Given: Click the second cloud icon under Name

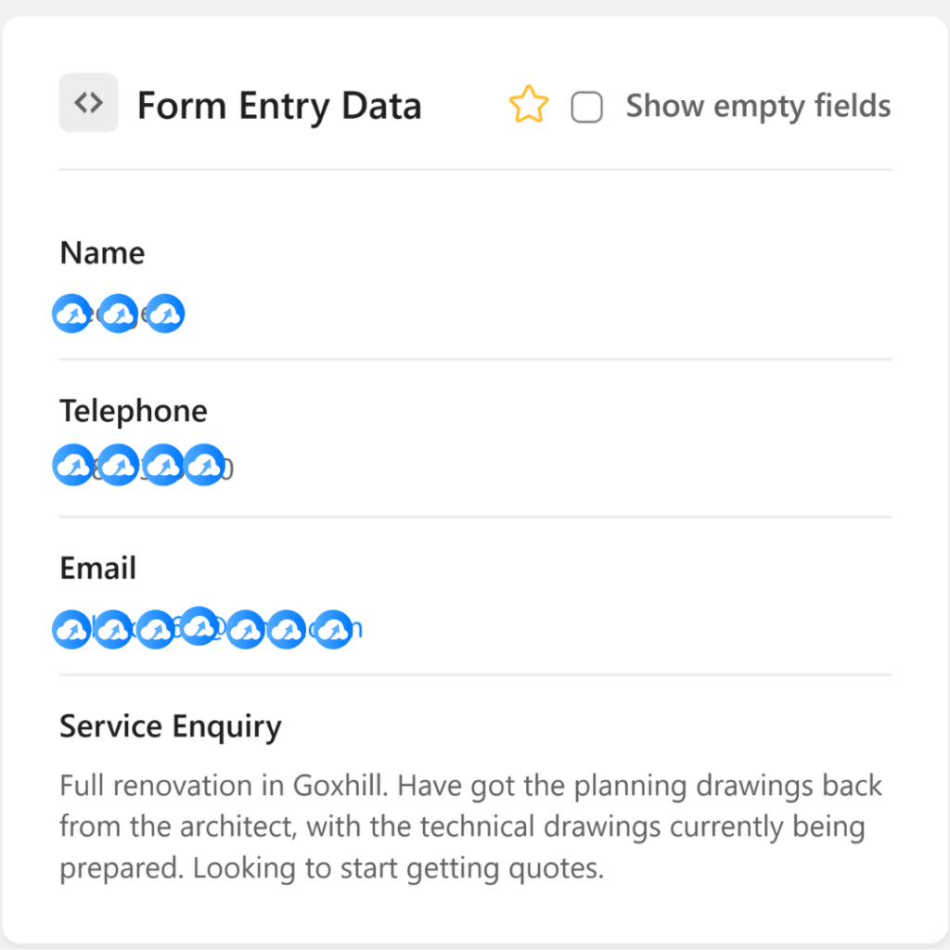Looking at the screenshot, I should pos(119,314).
